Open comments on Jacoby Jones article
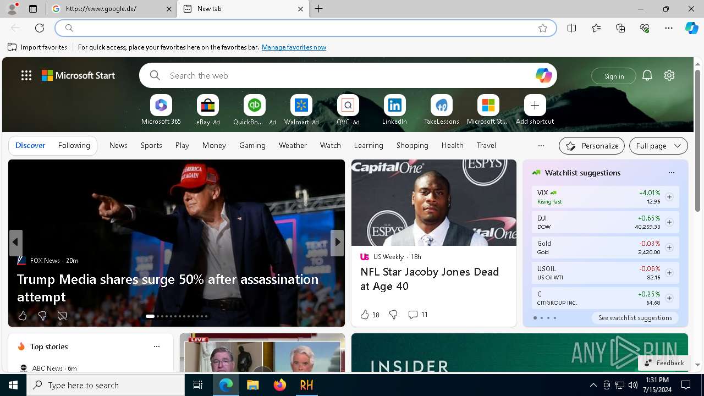 point(417,315)
